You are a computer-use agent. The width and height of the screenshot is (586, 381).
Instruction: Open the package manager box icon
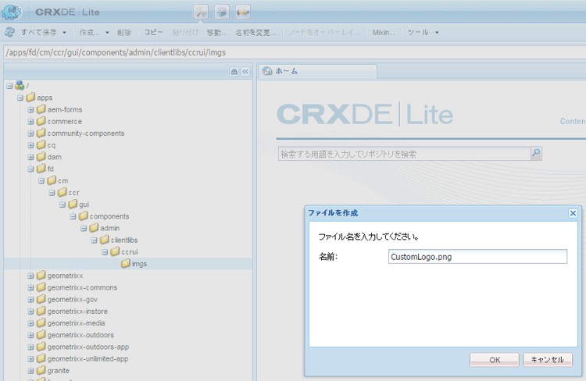click(x=222, y=12)
